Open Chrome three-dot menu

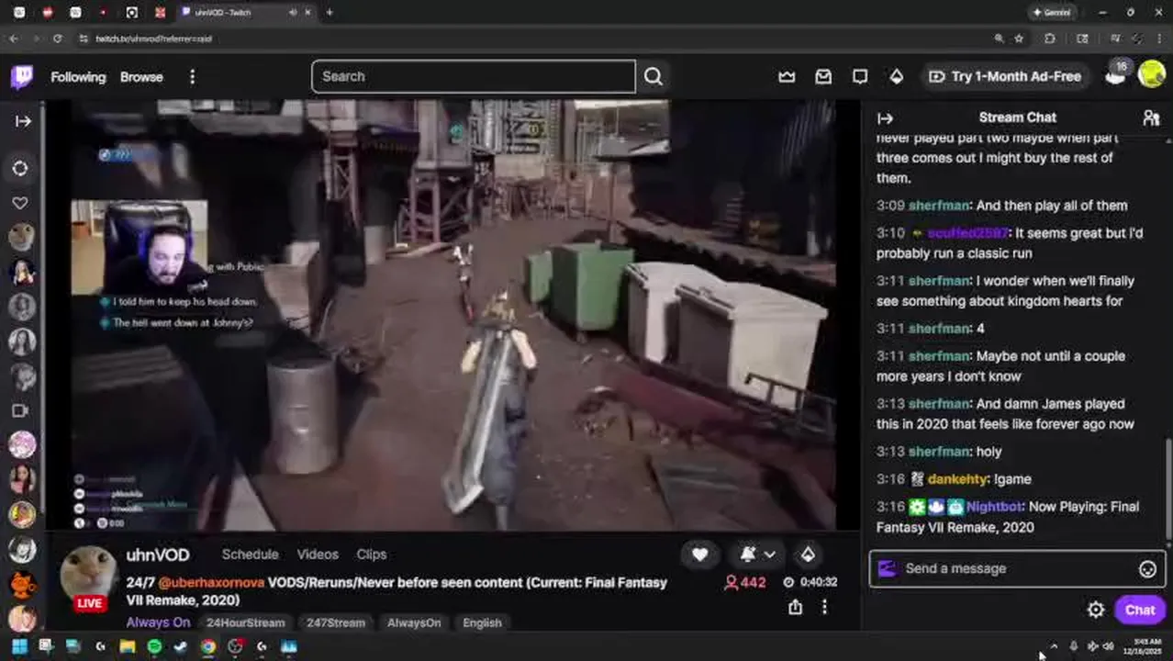(x=1159, y=39)
